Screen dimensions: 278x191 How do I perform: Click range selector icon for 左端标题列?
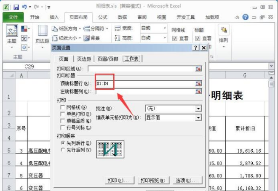point(198,92)
